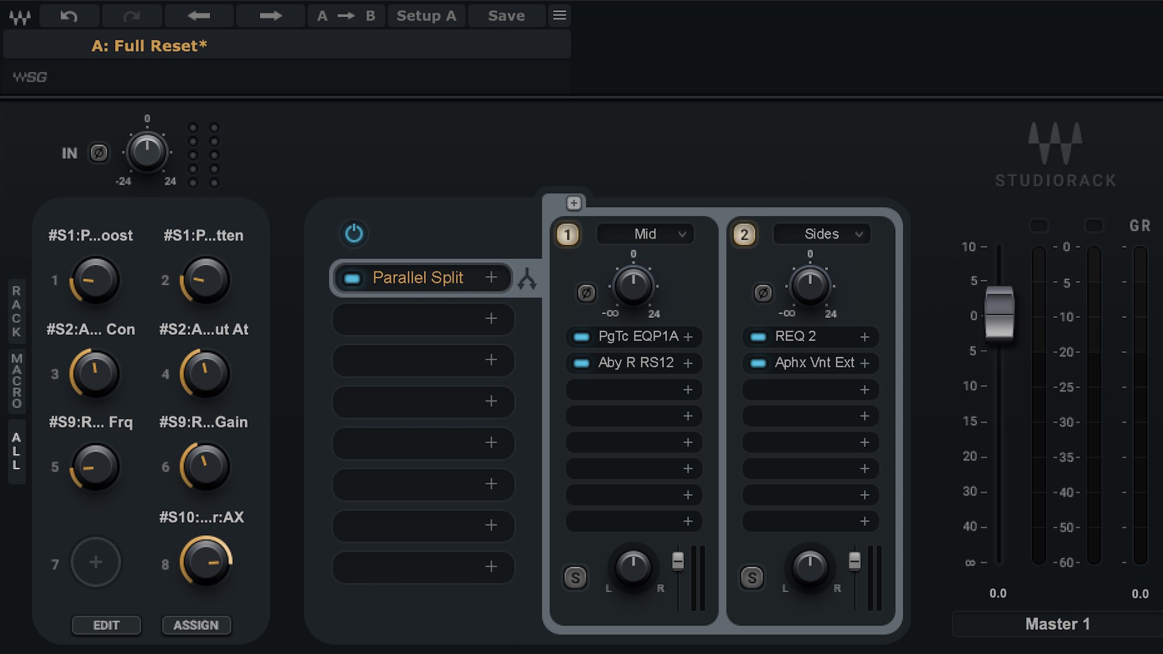1163x654 pixels.
Task: Click the Save button
Action: (x=506, y=16)
